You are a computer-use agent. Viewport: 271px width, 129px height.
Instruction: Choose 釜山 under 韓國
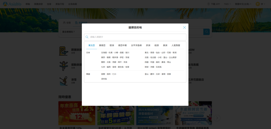[x=147, y=74]
